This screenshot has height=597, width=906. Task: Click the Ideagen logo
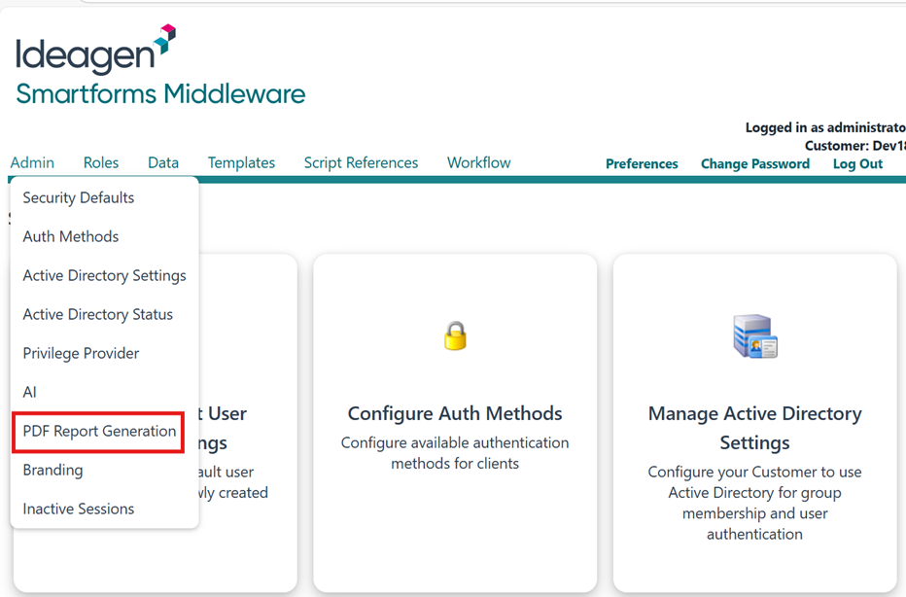click(95, 51)
